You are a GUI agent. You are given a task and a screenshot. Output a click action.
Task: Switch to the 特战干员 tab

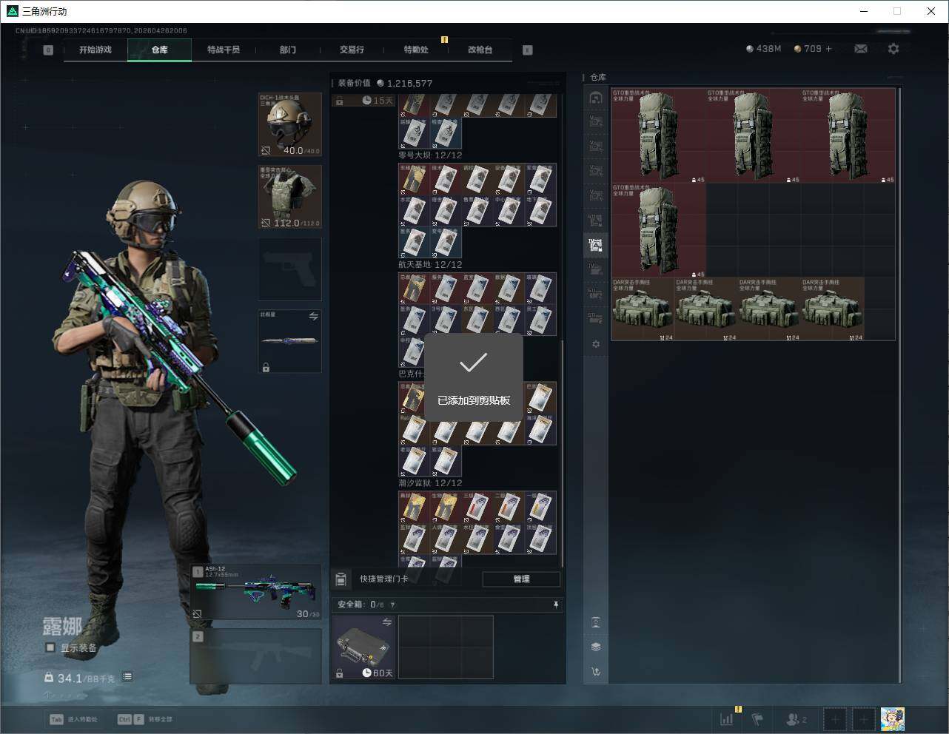[x=224, y=50]
